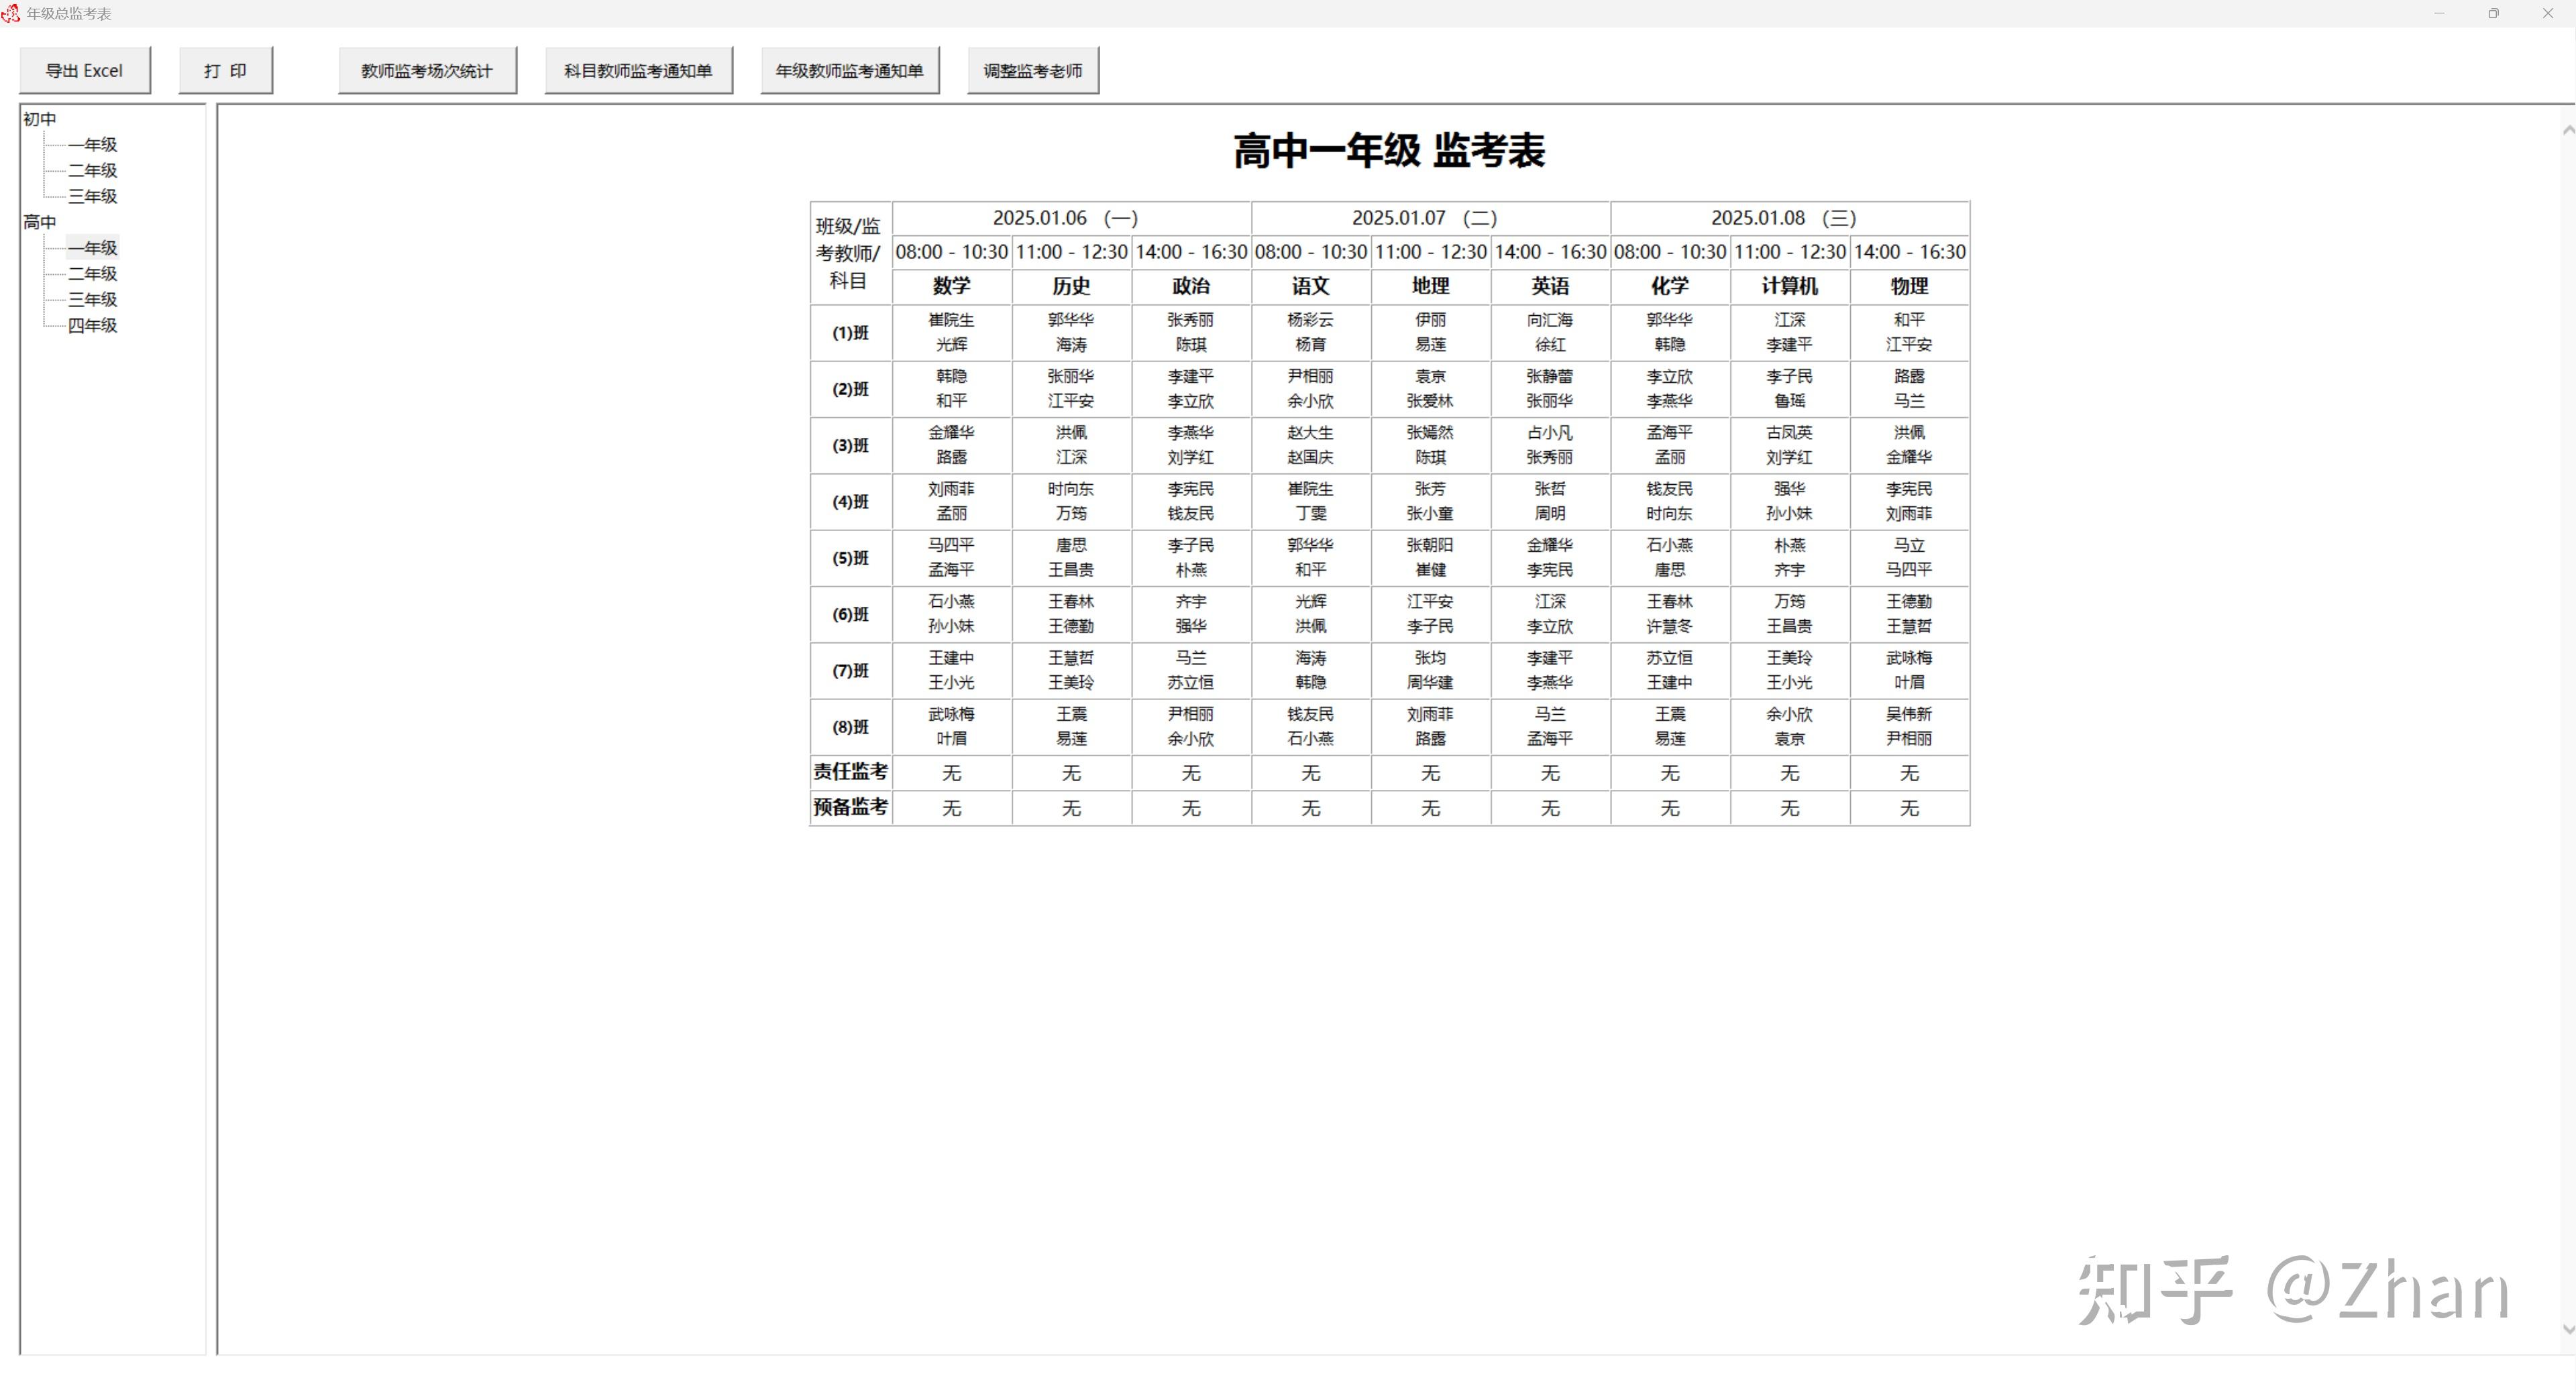Image resolution: width=2576 pixels, height=1392 pixels.
Task: Select 高中 四年级 tree item
Action: [x=92, y=326]
